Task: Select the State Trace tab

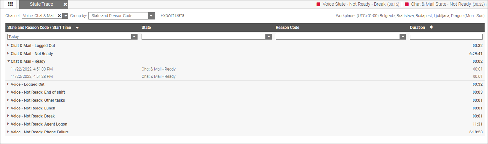Action: click(41, 4)
